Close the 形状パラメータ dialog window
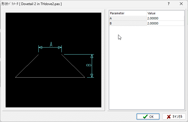Screen dimensions: 188x122 point(181,4)
